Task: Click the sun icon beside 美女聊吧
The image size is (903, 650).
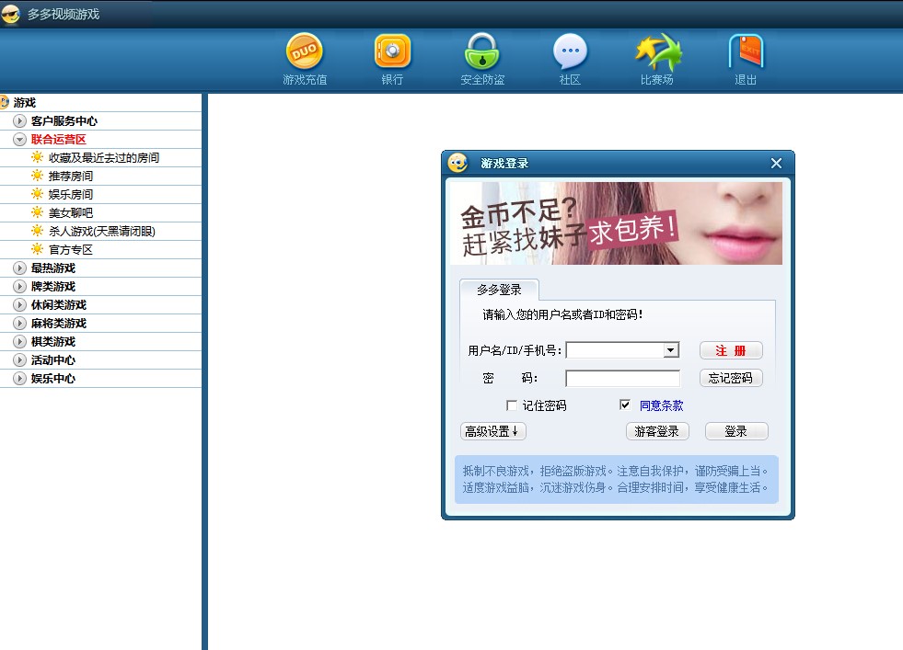Action: (x=37, y=212)
